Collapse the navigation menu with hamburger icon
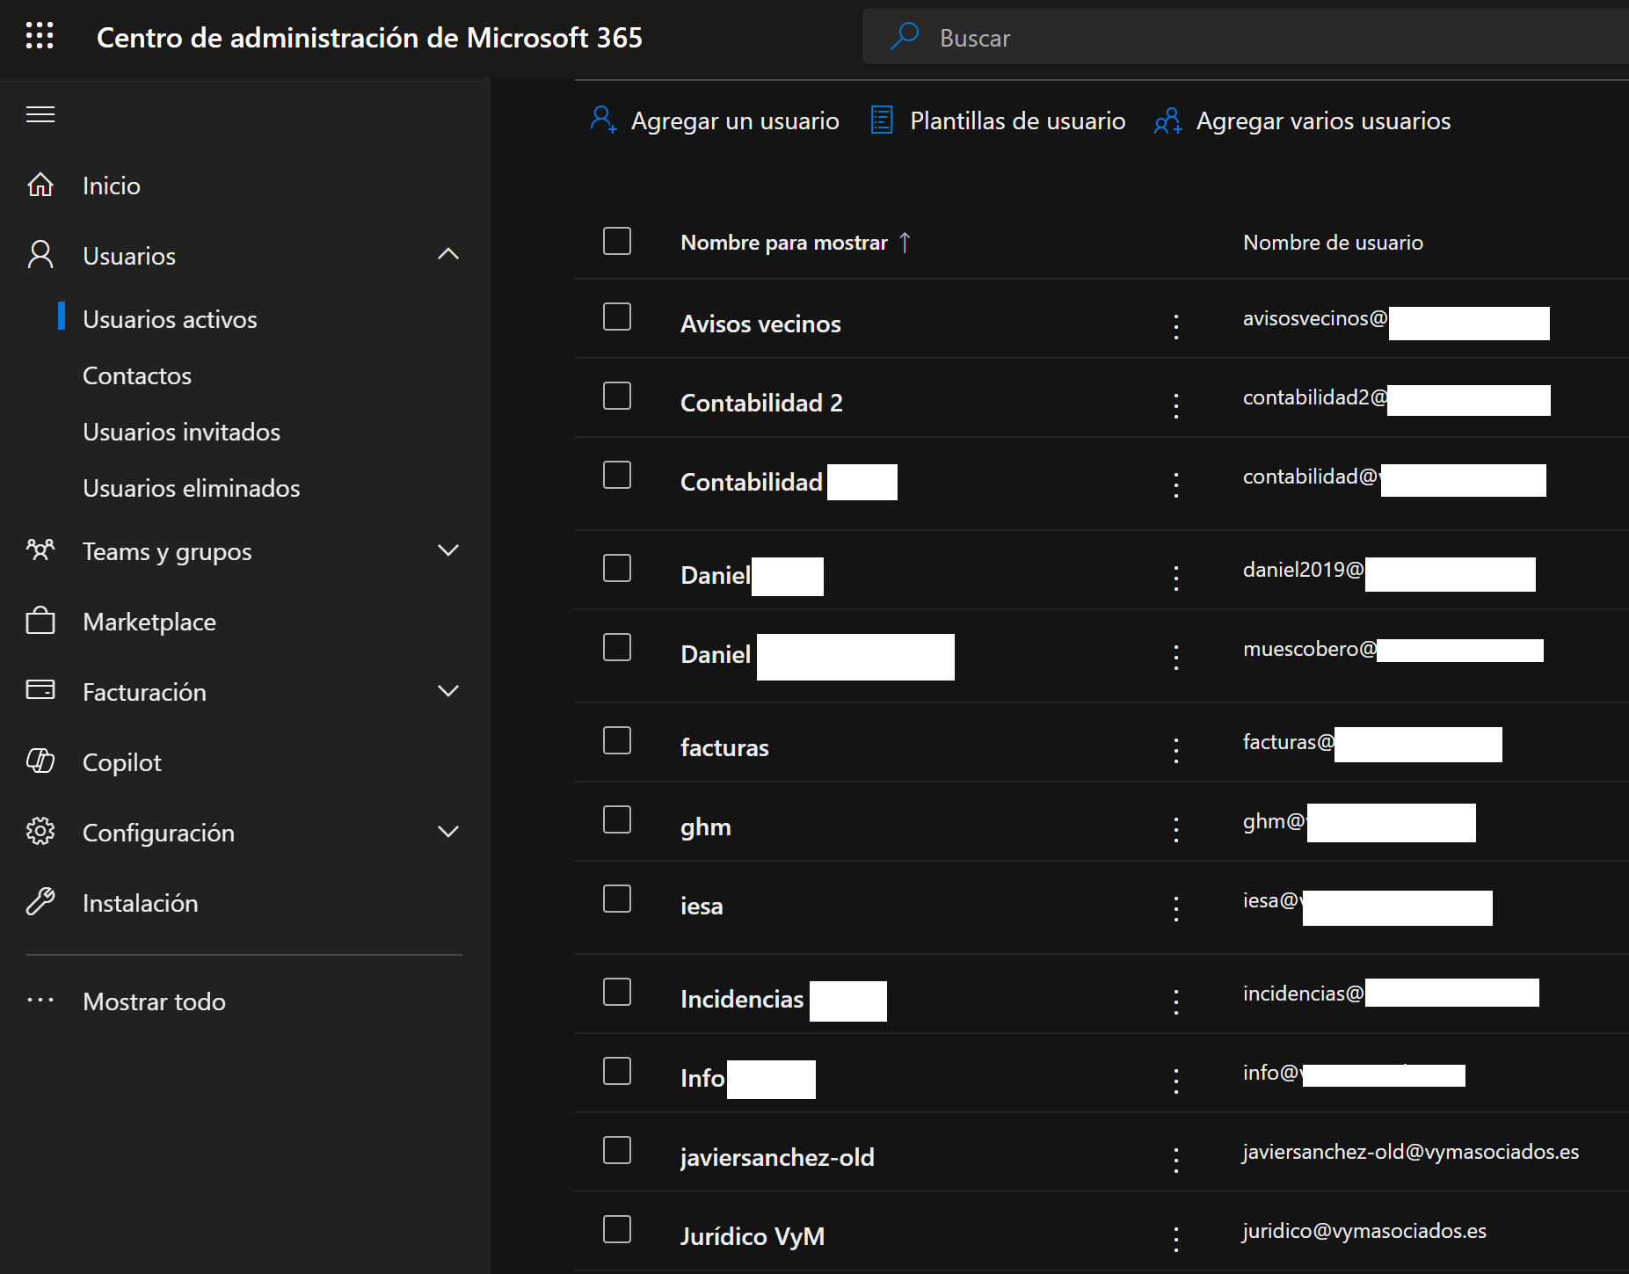 [40, 114]
